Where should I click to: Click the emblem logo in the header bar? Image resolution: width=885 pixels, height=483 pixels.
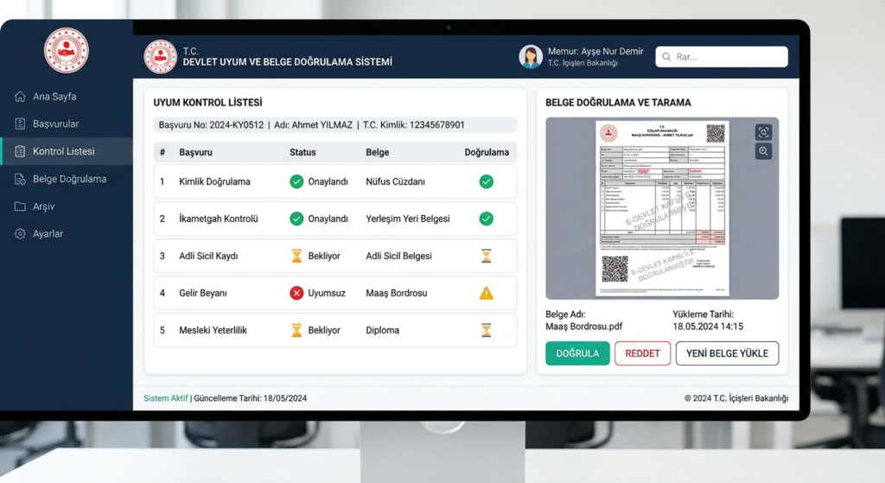coord(160,56)
